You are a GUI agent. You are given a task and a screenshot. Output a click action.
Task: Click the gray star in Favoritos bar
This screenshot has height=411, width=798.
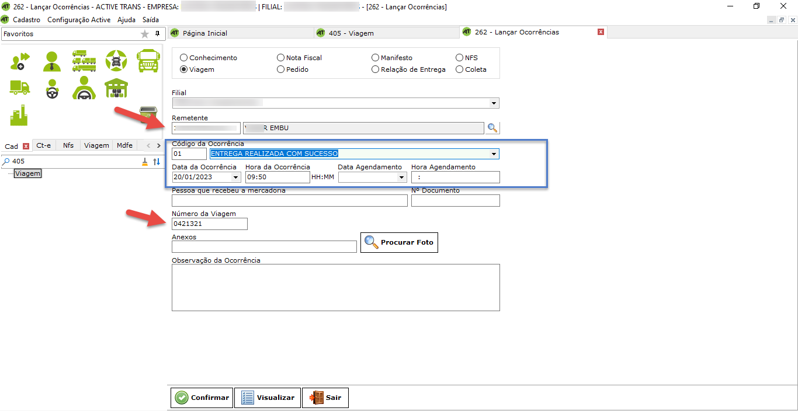[145, 34]
